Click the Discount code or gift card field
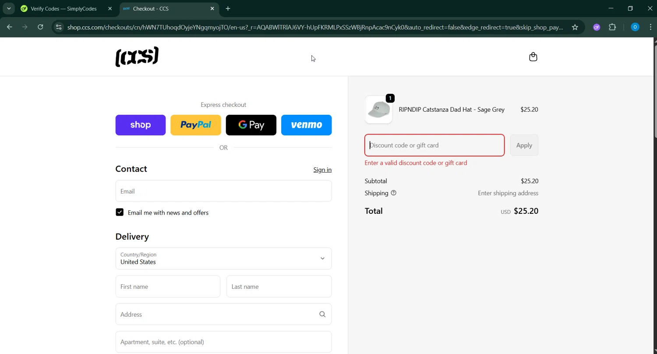The height and width of the screenshot is (354, 657). [x=434, y=145]
